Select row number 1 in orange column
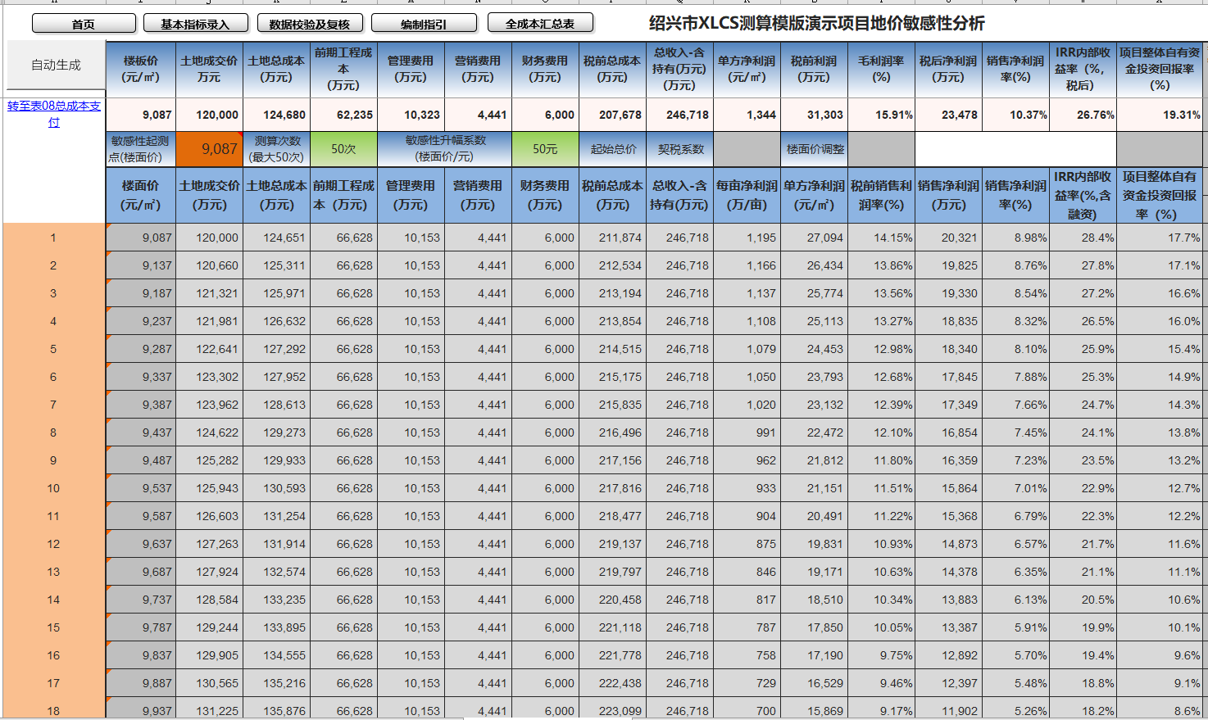 pos(53,238)
